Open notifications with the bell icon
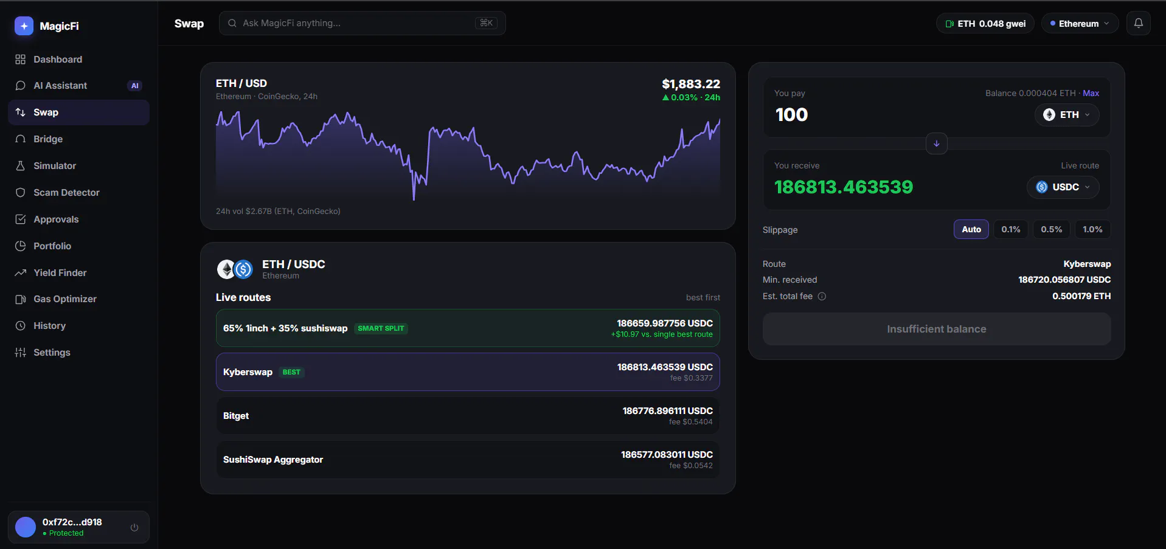The image size is (1166, 549). pyautogui.click(x=1139, y=24)
